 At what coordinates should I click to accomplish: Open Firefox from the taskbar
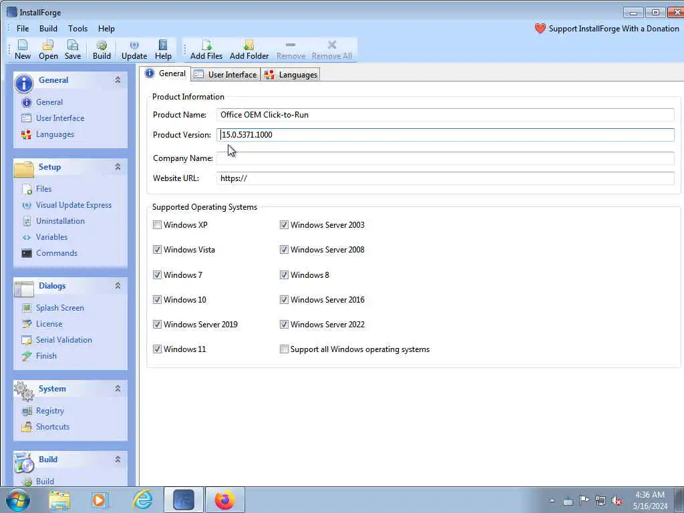click(x=224, y=500)
